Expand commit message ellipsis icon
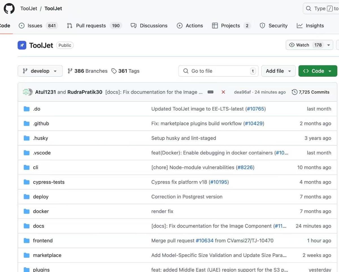 pos(210,92)
